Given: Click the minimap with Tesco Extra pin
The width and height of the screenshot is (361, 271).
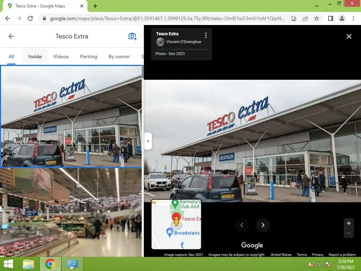Looking at the screenshot, I should click(x=176, y=224).
